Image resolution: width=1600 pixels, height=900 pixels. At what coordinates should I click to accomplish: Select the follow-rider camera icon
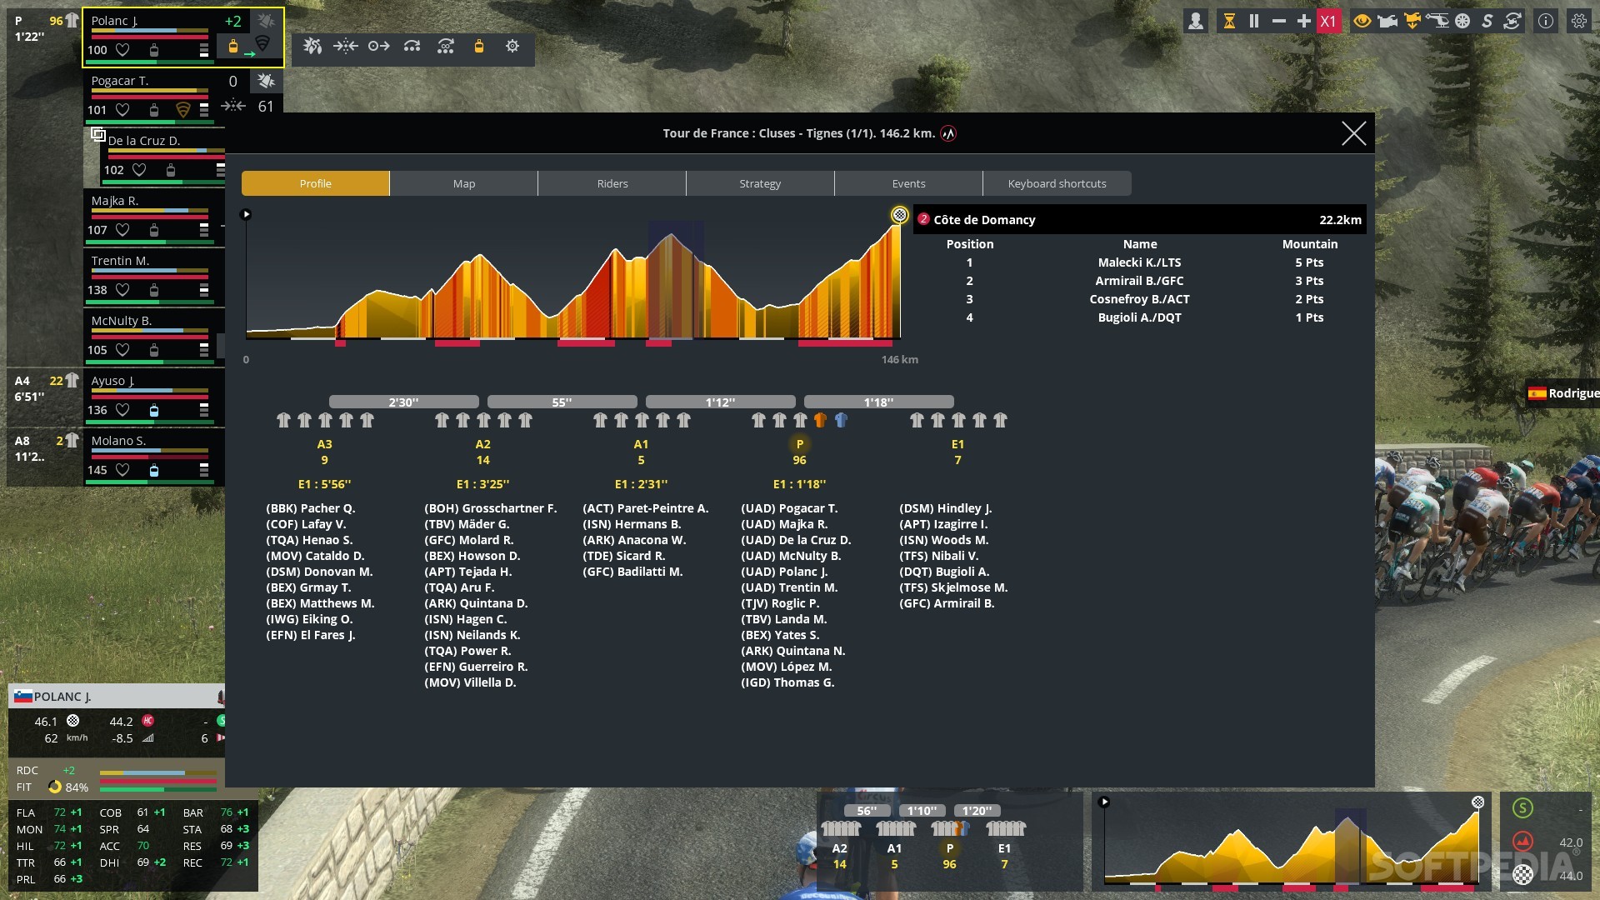coord(1412,22)
